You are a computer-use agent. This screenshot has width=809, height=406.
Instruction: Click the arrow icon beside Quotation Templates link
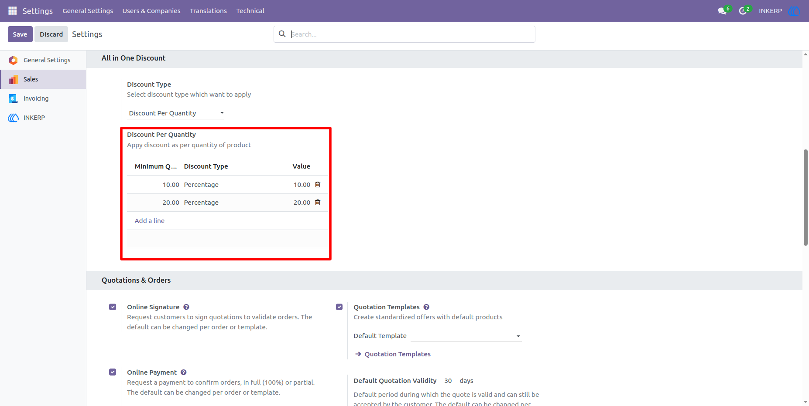pos(358,354)
